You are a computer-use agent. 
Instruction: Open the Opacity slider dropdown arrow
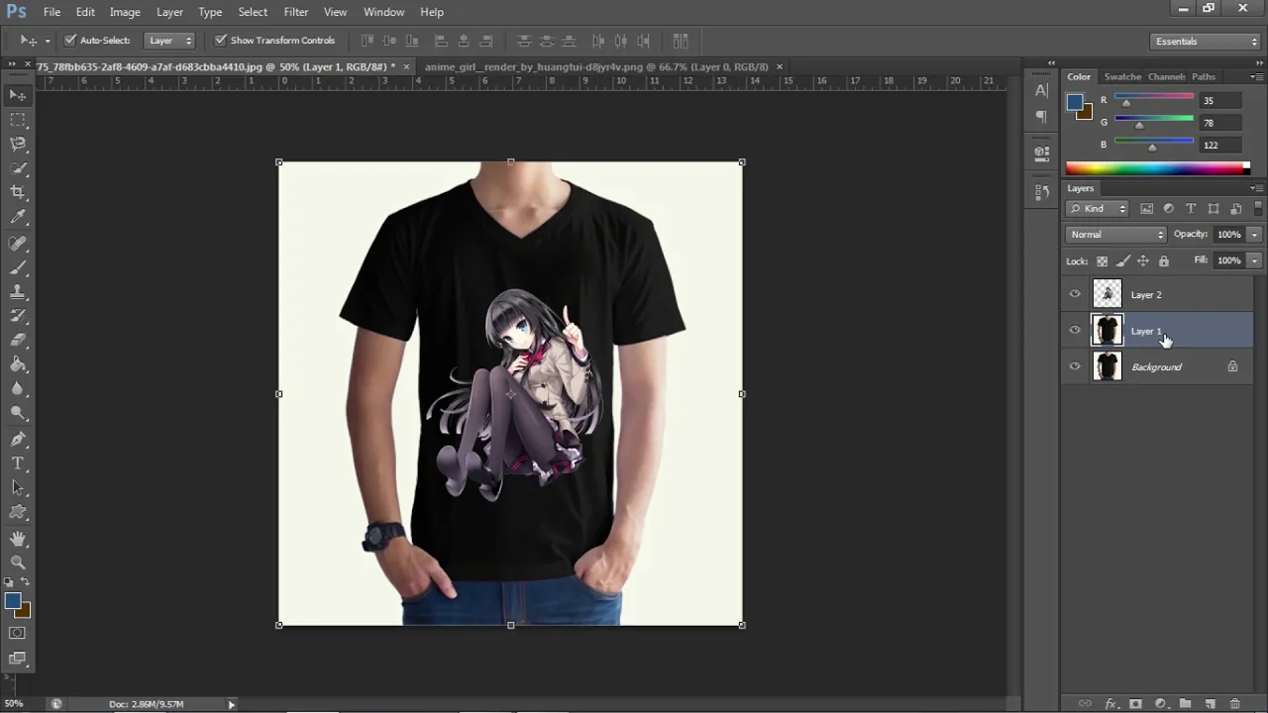pos(1254,235)
